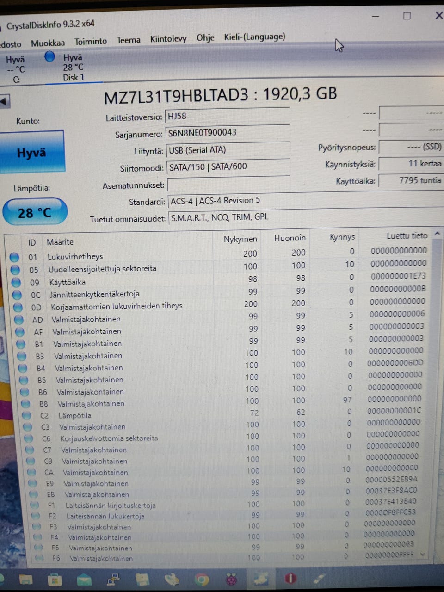The height and width of the screenshot is (592, 444).
Task: Click the status circle for row F1
Action: [35, 505]
